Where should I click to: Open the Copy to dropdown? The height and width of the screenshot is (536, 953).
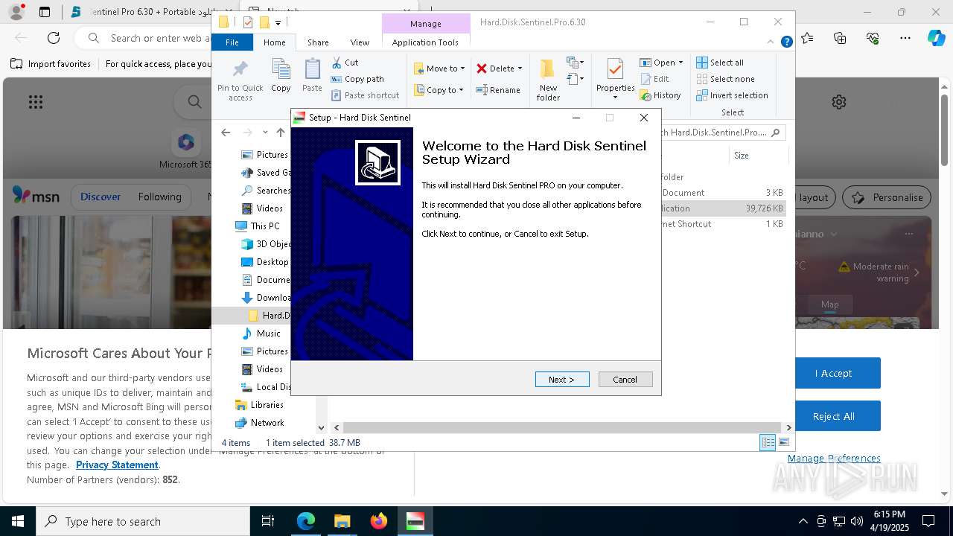pyautogui.click(x=439, y=90)
